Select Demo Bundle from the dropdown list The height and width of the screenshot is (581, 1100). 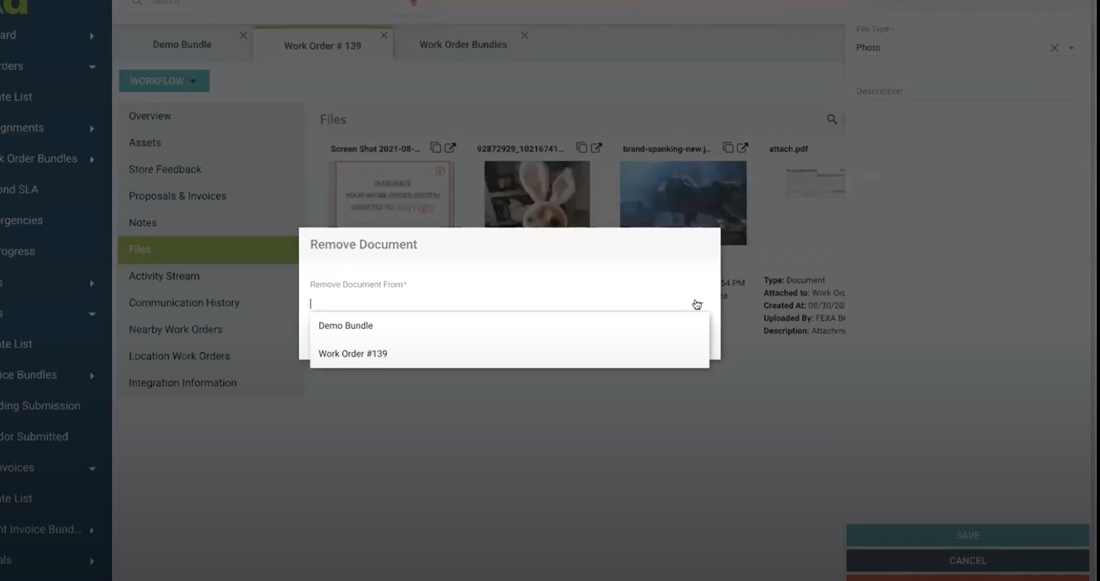pyautogui.click(x=346, y=326)
